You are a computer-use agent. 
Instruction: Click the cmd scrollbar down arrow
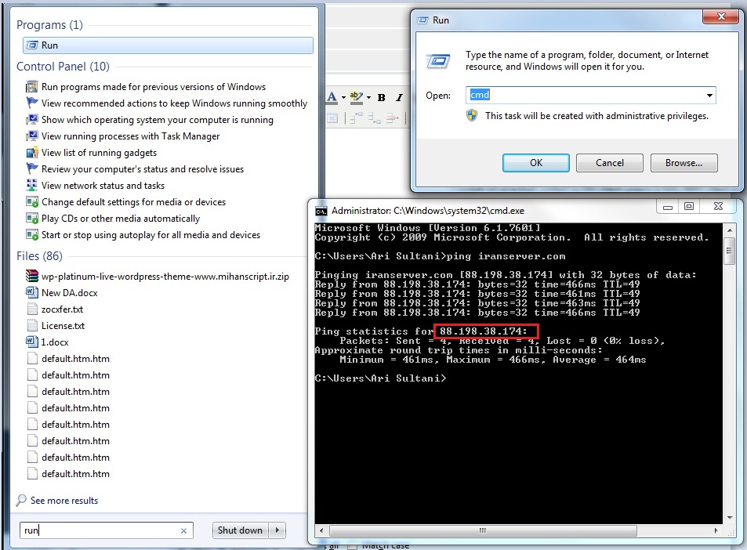pos(729,518)
